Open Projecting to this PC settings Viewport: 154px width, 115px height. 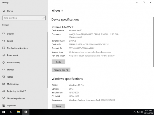pyautogui.click(x=24, y=91)
